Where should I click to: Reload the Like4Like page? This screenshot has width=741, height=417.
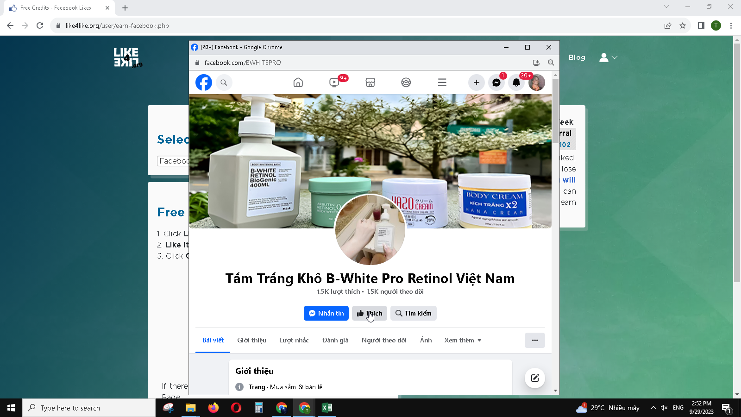coord(40,25)
